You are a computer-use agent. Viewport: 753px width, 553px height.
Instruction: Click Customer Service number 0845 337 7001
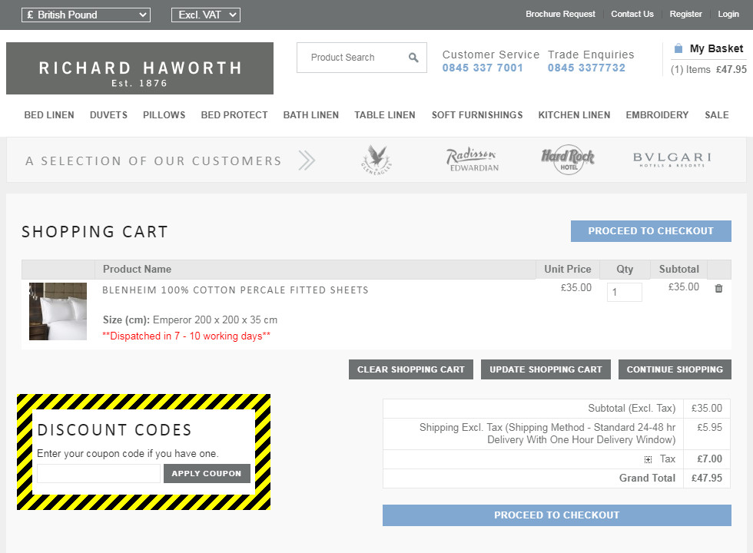pos(483,68)
